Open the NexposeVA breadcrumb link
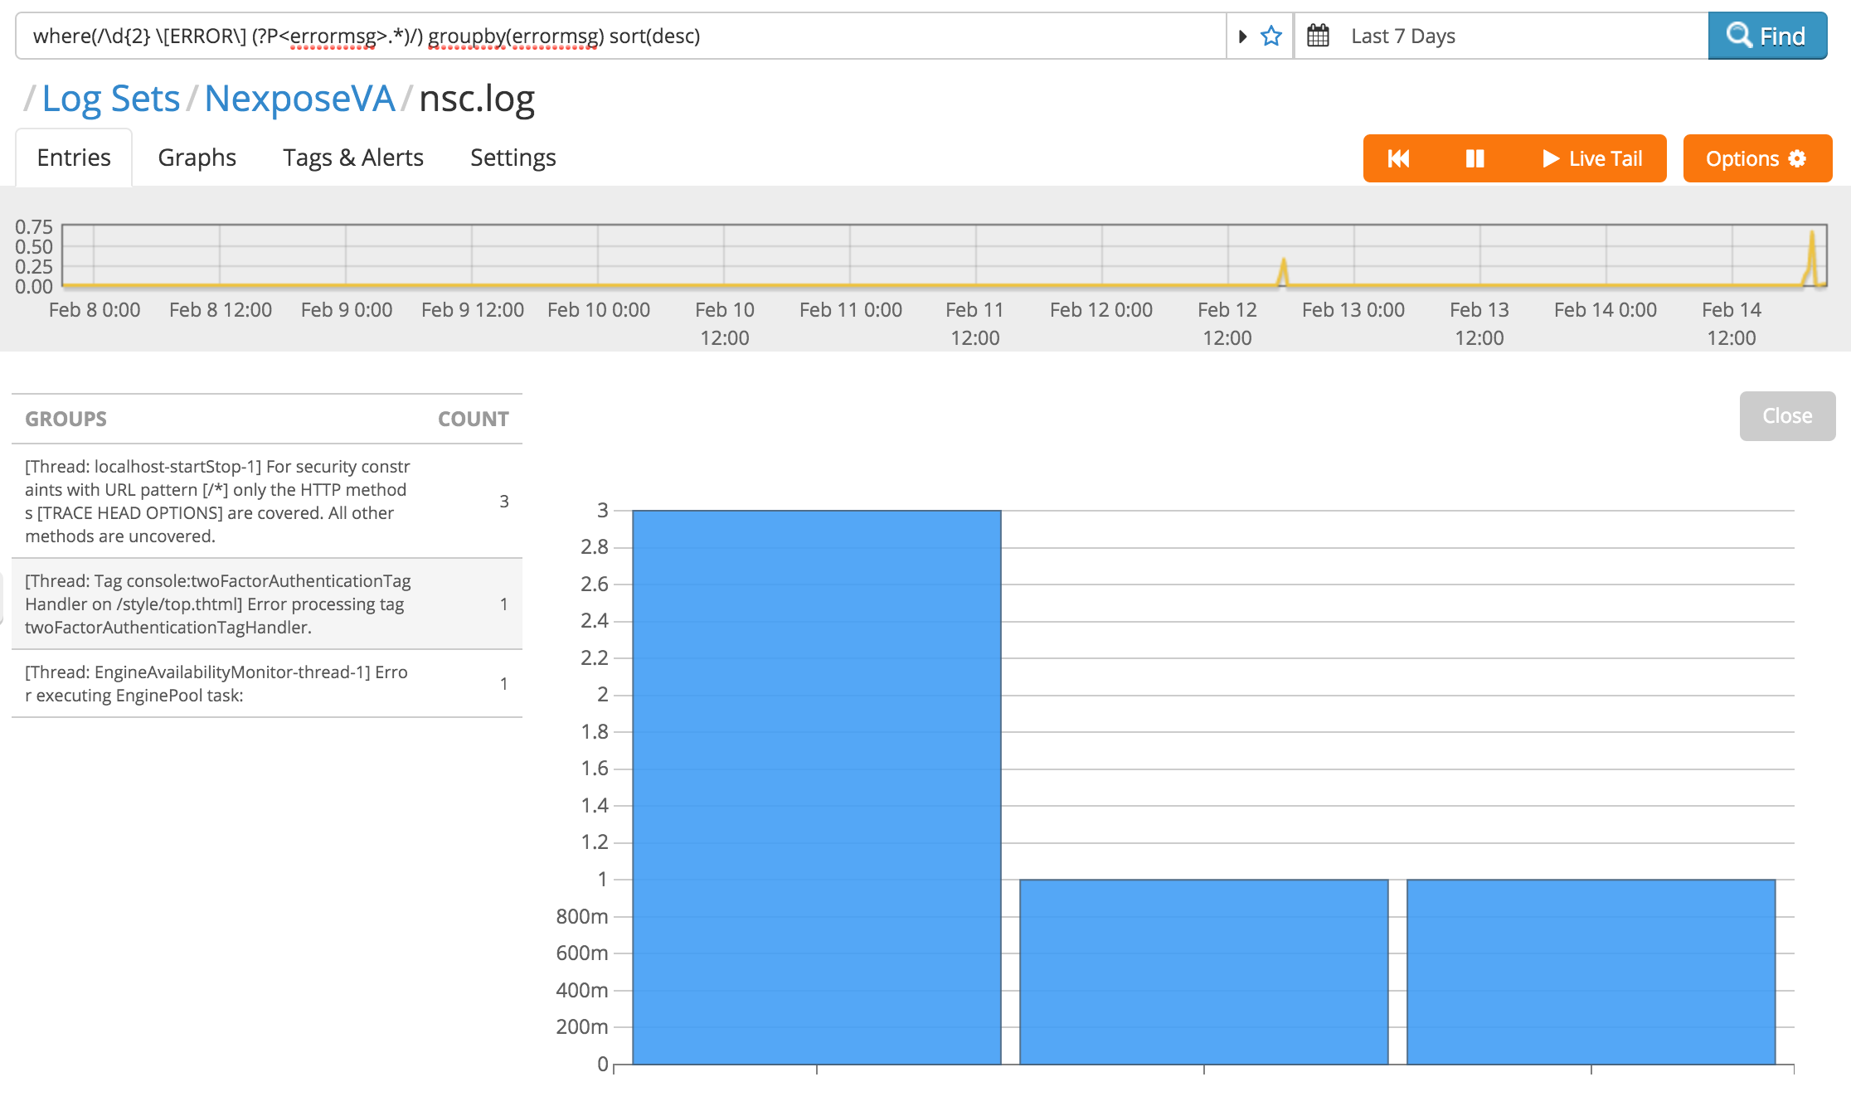Image resolution: width=1851 pixels, height=1106 pixels. point(299,99)
